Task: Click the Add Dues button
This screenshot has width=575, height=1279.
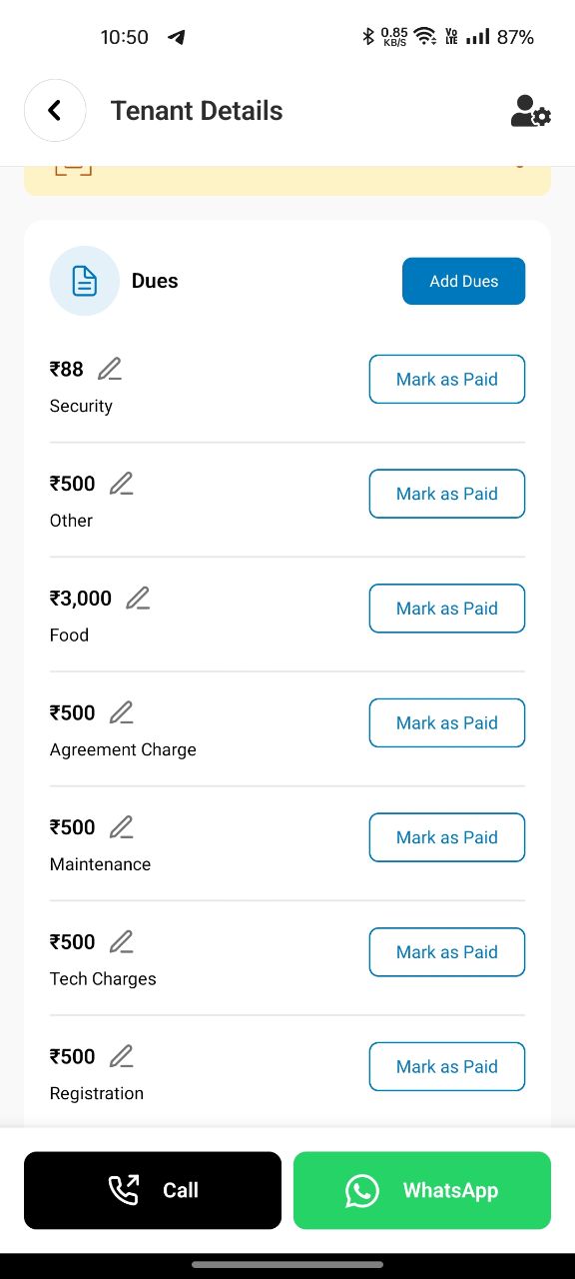Action: (x=463, y=281)
